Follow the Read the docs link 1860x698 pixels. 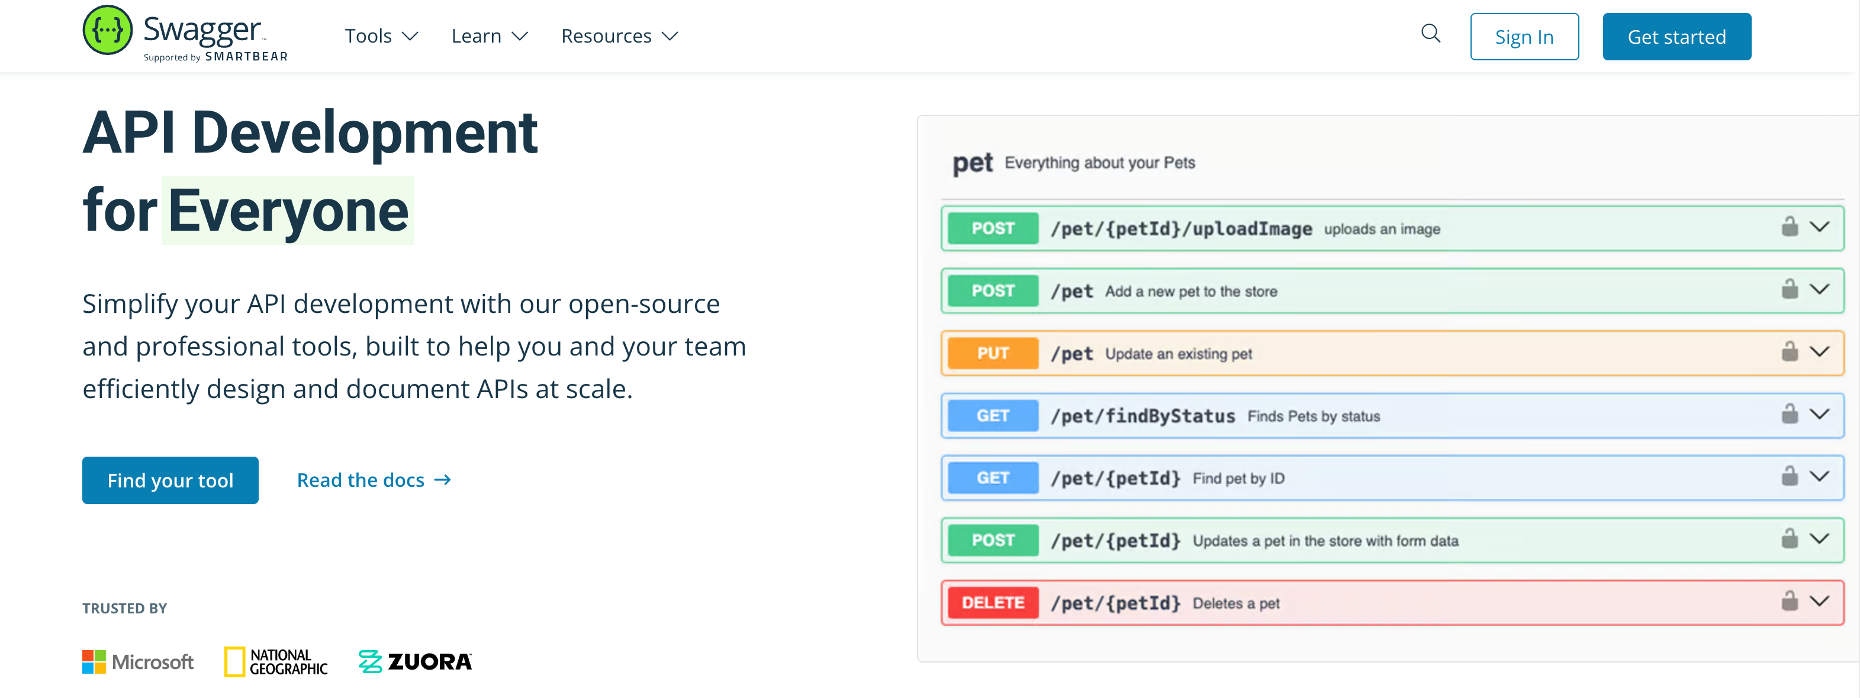click(374, 480)
